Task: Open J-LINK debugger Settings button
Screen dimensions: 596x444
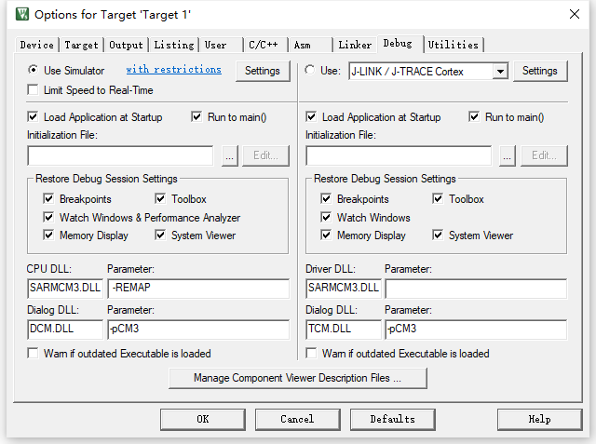Action: [x=540, y=71]
